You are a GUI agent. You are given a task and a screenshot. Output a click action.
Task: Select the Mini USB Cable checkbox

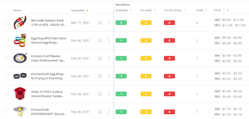coord(7,23)
